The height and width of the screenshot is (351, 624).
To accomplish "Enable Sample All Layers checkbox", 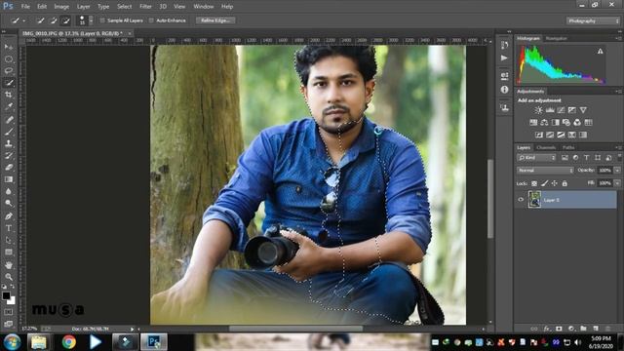I will (x=102, y=20).
